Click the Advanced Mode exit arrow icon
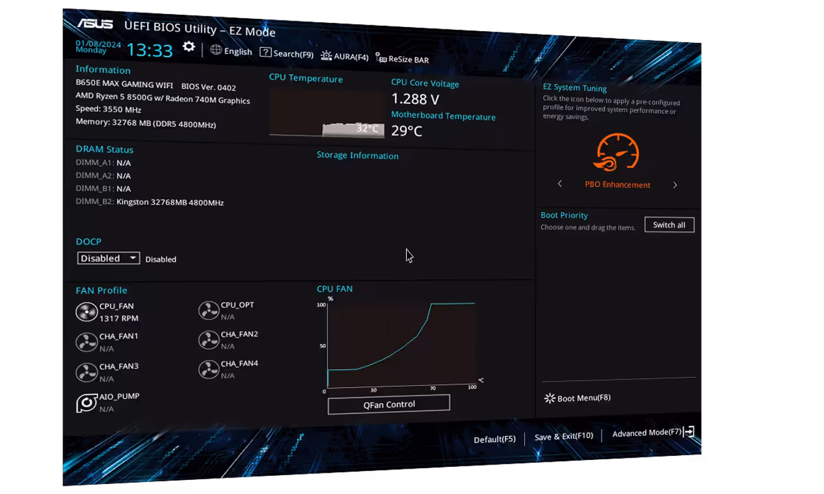The image size is (824, 494). coord(689,431)
